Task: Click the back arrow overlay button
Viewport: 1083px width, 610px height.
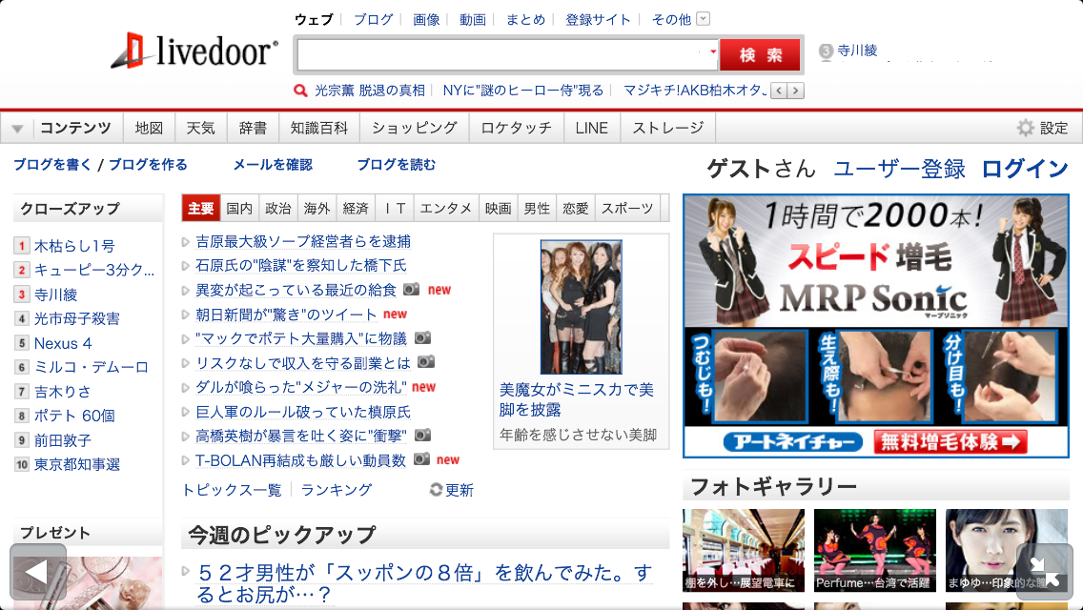Action: [38, 571]
